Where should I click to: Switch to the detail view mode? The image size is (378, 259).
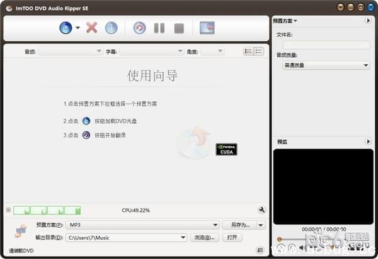[258, 51]
